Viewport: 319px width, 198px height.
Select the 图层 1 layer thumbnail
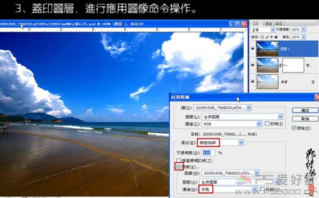tap(267, 49)
